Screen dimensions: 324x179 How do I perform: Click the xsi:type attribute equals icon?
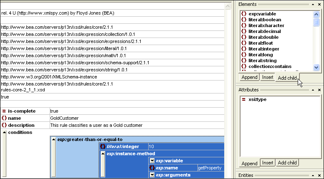click(243, 99)
